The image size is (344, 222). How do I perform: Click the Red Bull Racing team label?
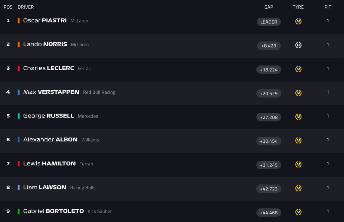pos(99,92)
